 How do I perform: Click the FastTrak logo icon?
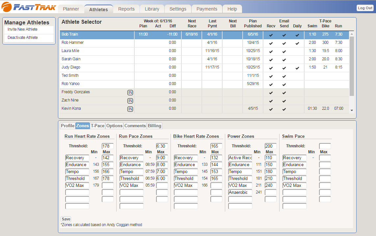tap(7, 7)
